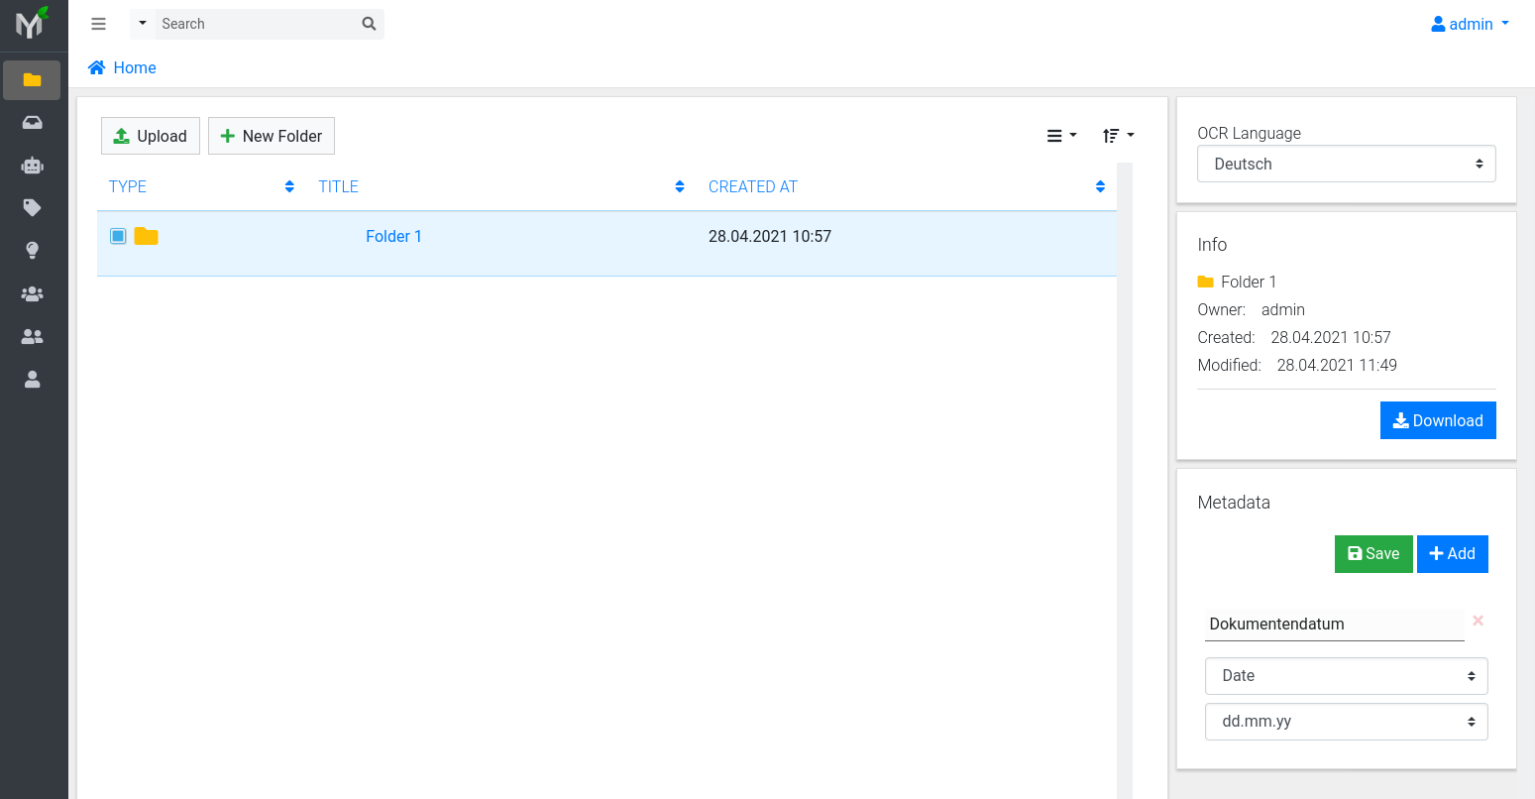The height and width of the screenshot is (799, 1535).
Task: Click the New Folder button
Action: tap(272, 136)
